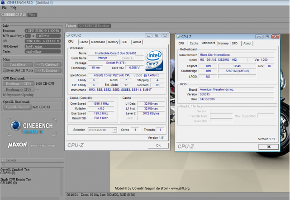Click the 3072 KBytes Level 2 value
Image resolution: width=290 pixels, height=200 pixels.
[151, 113]
